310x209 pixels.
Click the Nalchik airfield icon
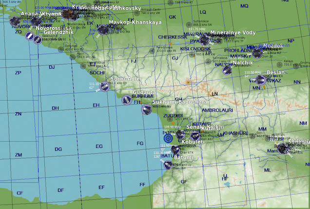[227, 70]
